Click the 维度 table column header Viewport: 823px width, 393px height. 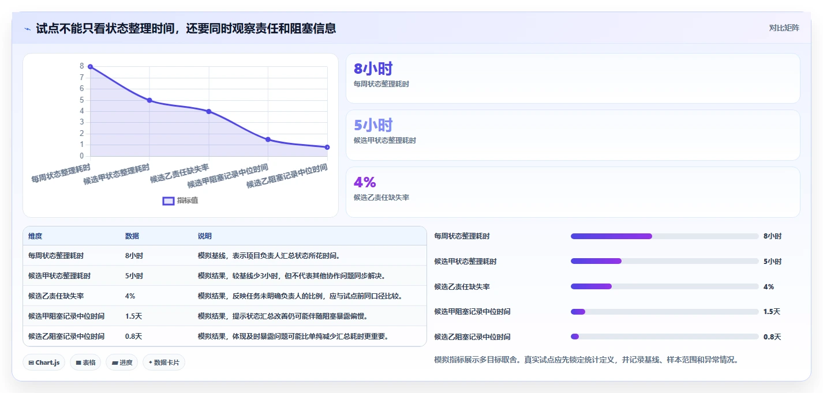(35, 236)
